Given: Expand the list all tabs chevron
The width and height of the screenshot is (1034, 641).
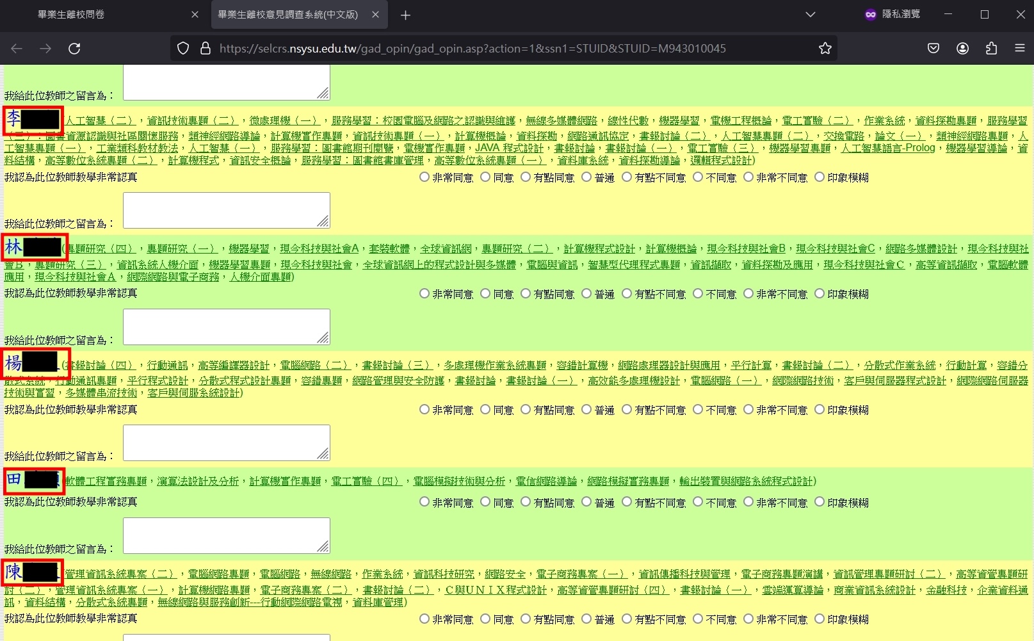Looking at the screenshot, I should pyautogui.click(x=810, y=15).
